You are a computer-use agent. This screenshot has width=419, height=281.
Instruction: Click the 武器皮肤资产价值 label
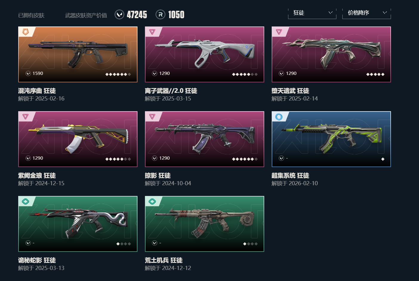[x=86, y=15]
